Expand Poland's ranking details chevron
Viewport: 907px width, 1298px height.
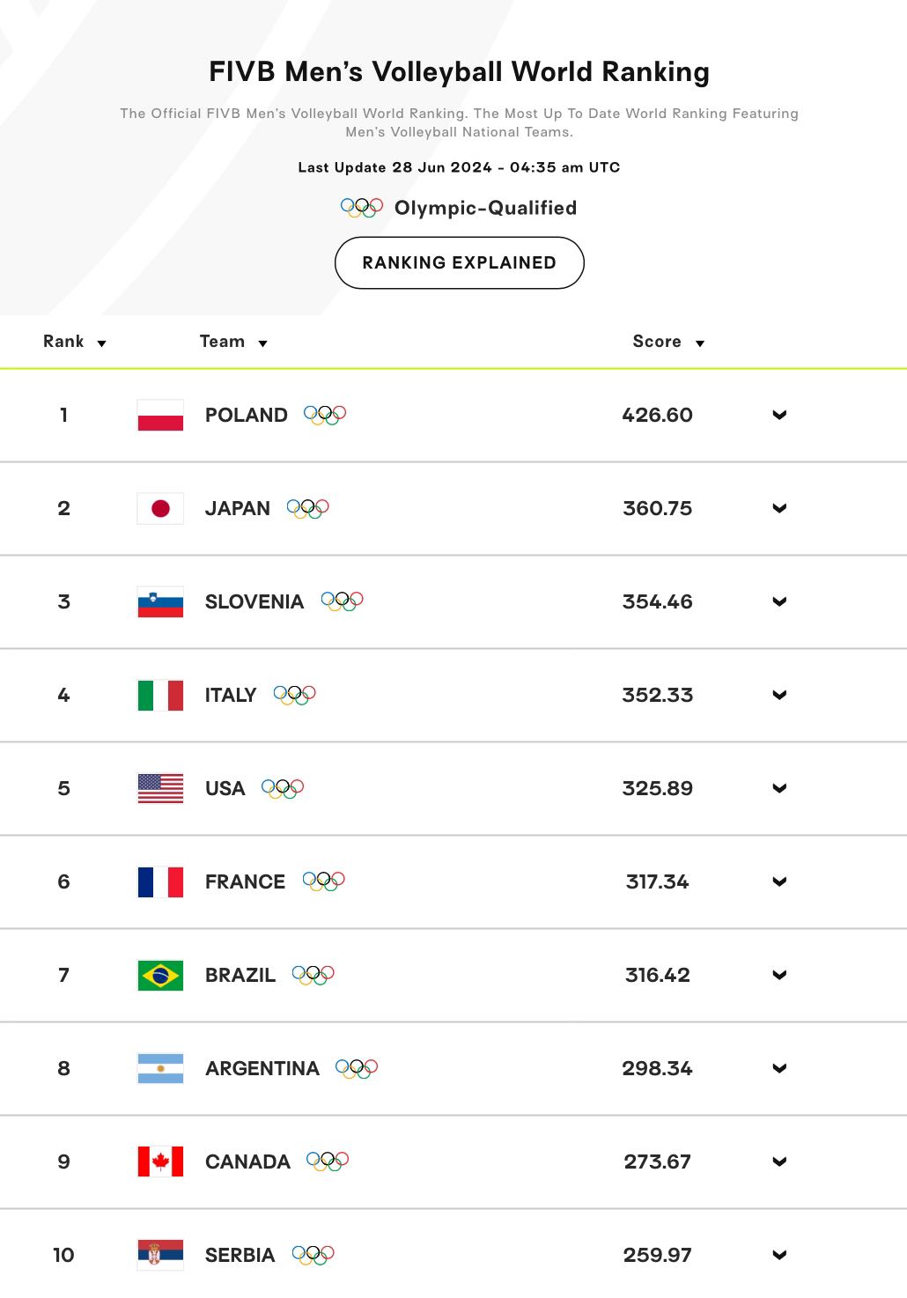tap(779, 416)
